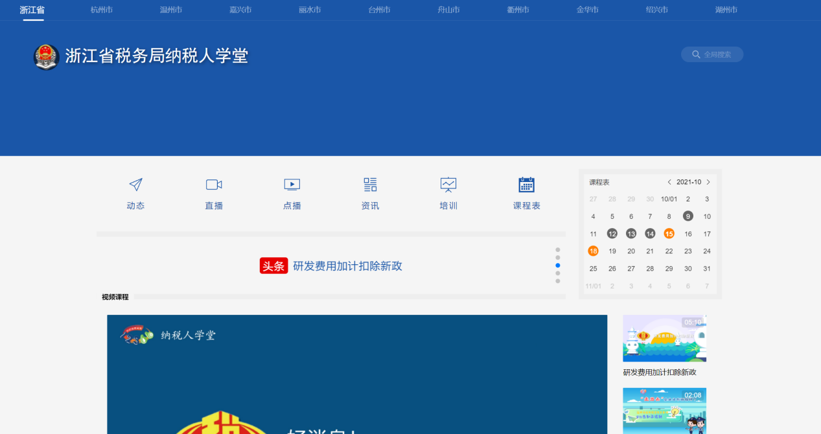Switch to the 浙江省 tab
The image size is (821, 434).
point(32,10)
